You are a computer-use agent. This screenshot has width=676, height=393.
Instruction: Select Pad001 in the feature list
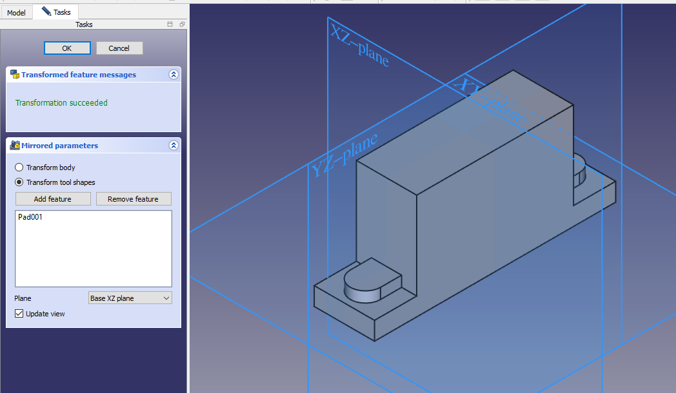pyautogui.click(x=30, y=218)
